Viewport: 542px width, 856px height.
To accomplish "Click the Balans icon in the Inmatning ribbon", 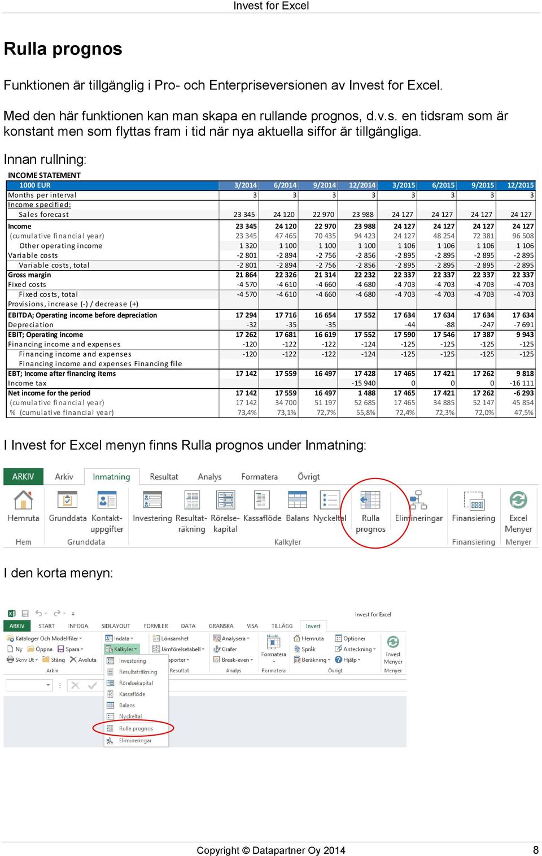I will coord(298,501).
